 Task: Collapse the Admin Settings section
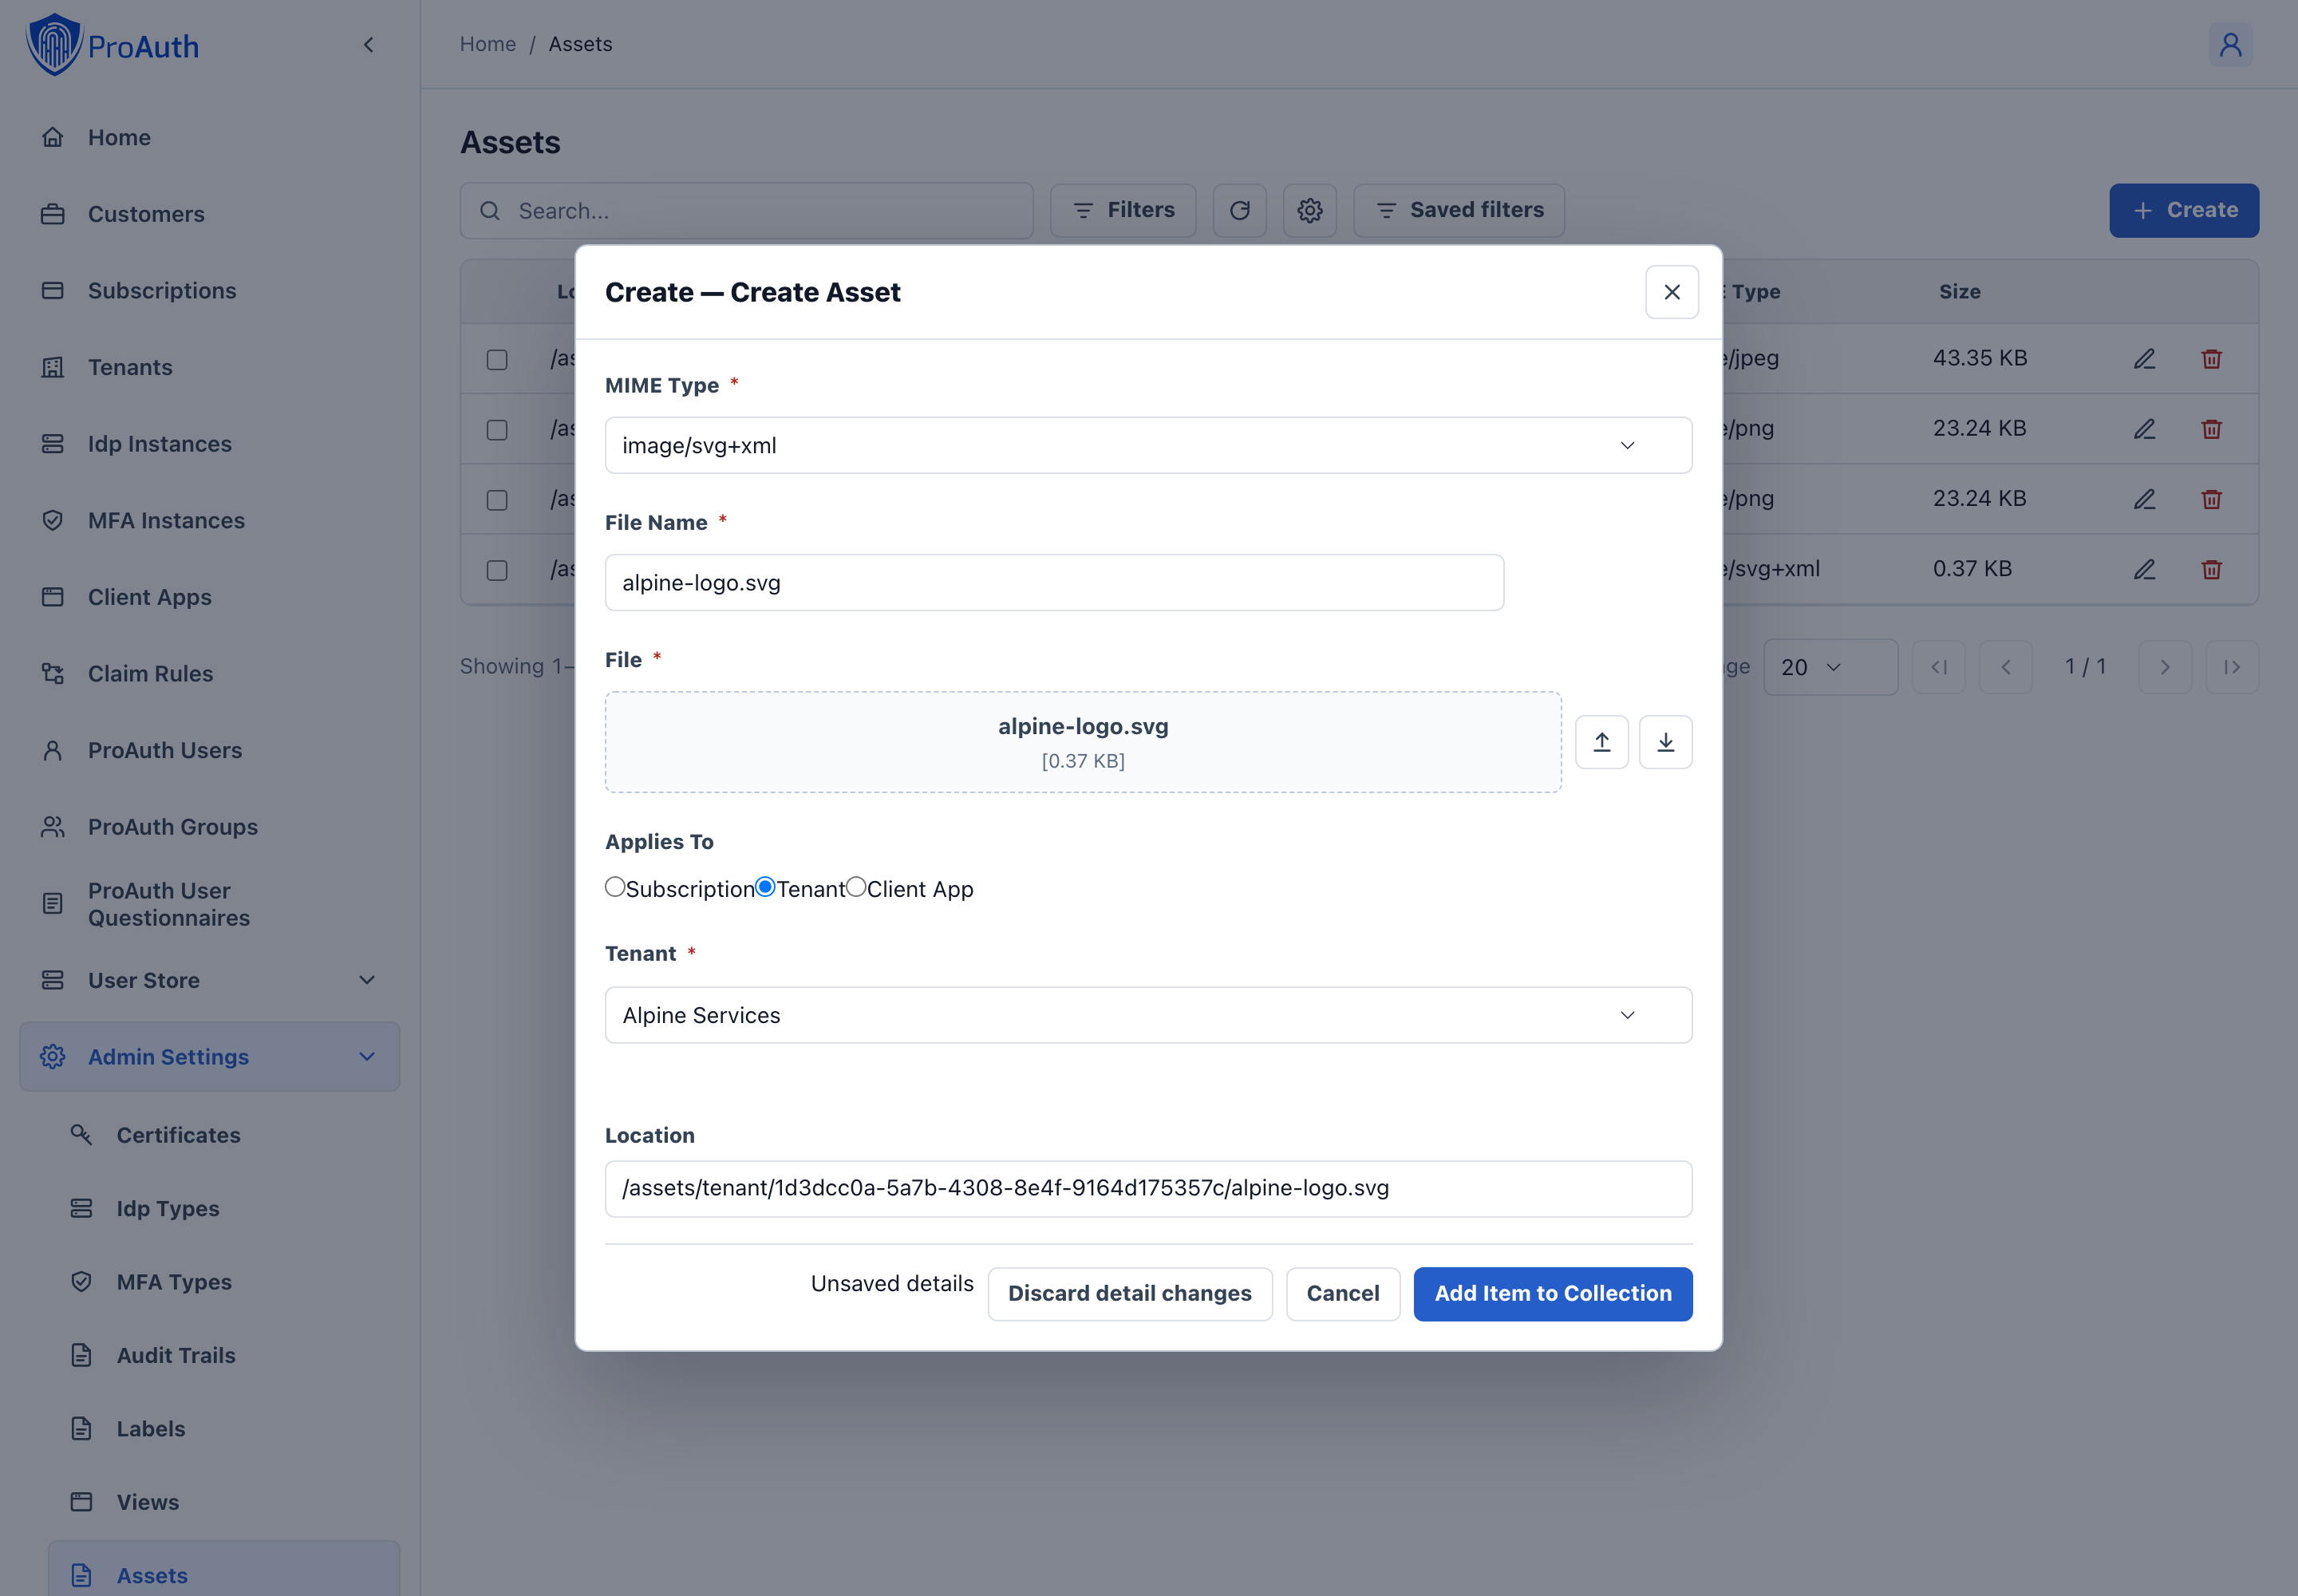pos(209,1056)
